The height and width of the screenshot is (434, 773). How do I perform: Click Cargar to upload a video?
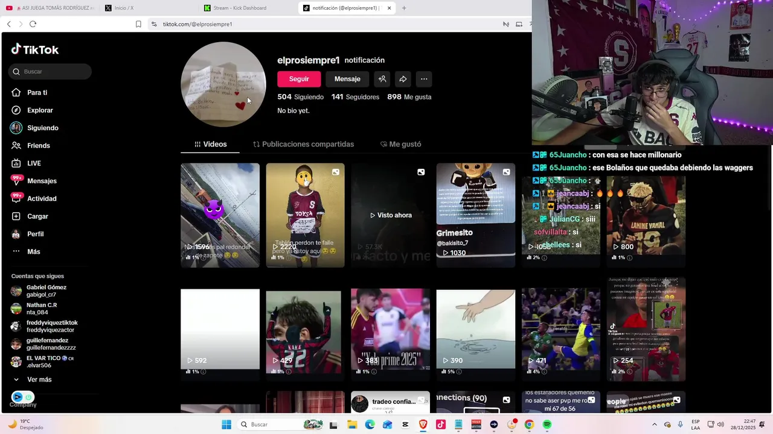[37, 216]
